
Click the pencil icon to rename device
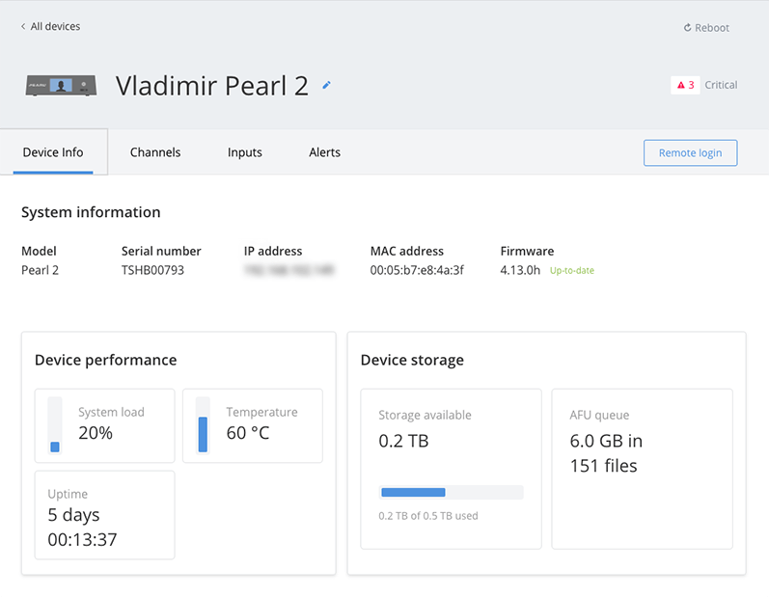[x=326, y=85]
